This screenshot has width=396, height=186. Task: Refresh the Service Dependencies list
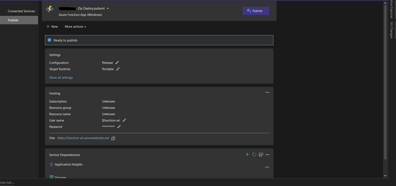pyautogui.click(x=254, y=155)
